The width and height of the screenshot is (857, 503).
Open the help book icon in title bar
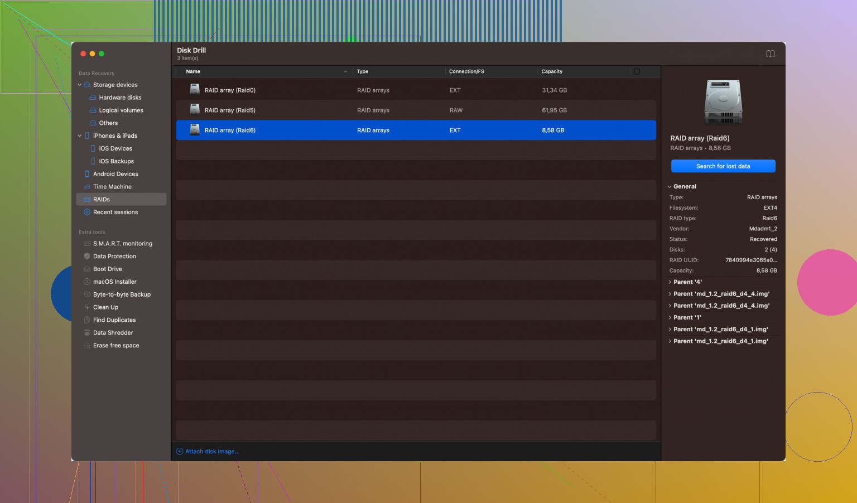click(770, 54)
